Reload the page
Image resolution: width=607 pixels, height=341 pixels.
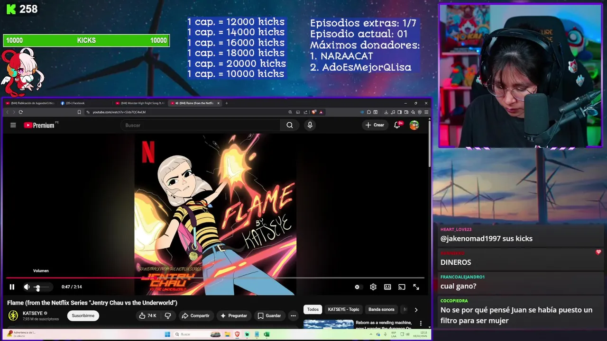coord(21,112)
